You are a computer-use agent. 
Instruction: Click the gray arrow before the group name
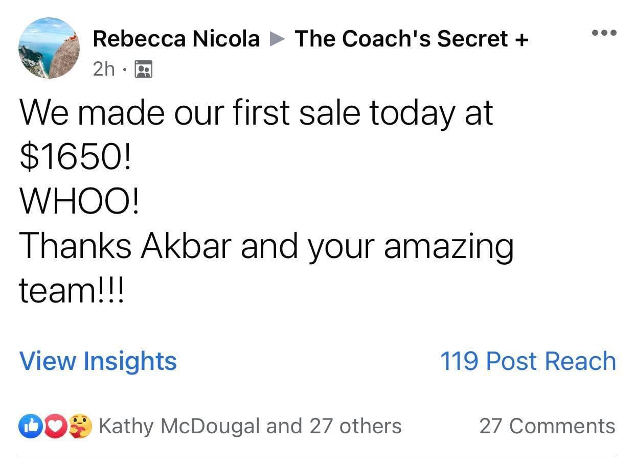277,39
